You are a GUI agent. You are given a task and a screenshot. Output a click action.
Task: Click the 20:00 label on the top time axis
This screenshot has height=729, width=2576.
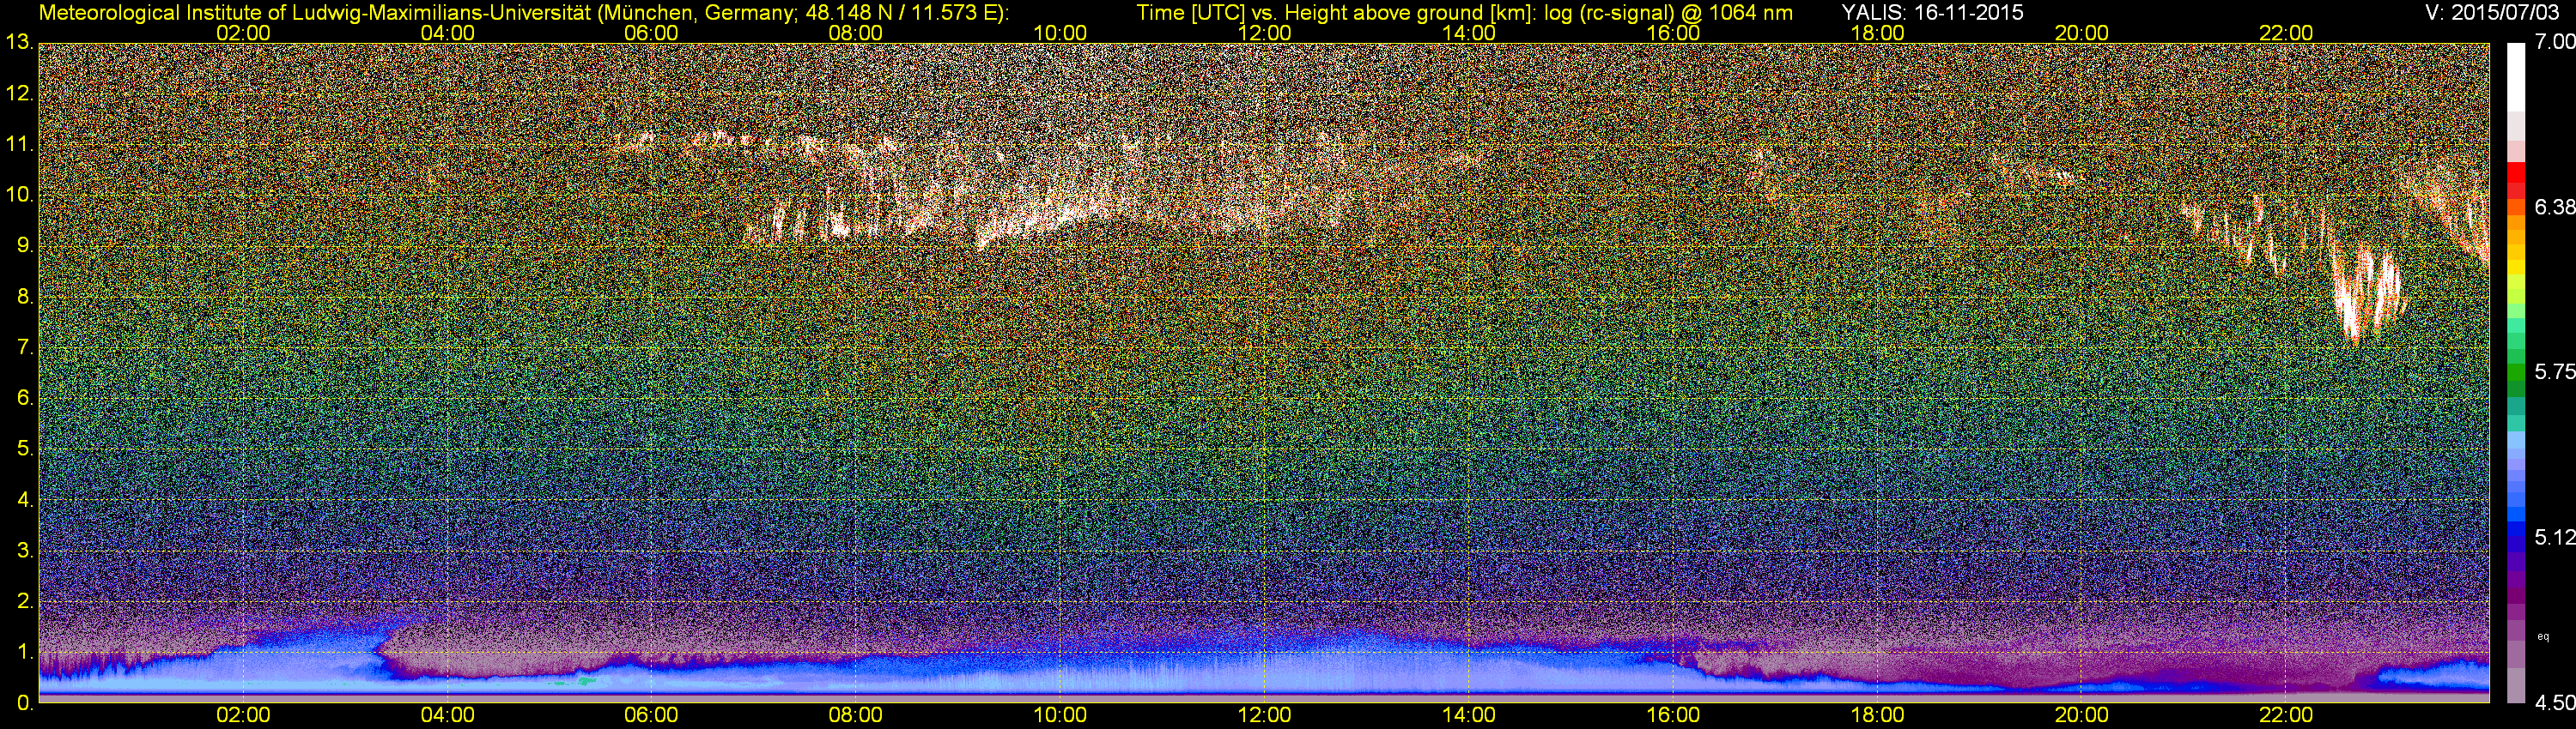pyautogui.click(x=2082, y=33)
